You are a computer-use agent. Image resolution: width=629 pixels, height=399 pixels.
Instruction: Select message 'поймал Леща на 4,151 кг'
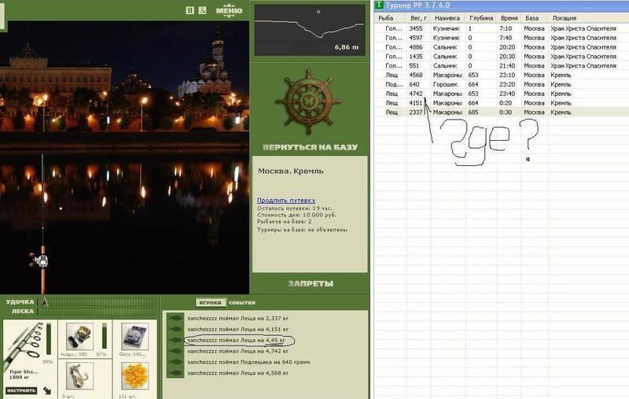tap(238, 329)
